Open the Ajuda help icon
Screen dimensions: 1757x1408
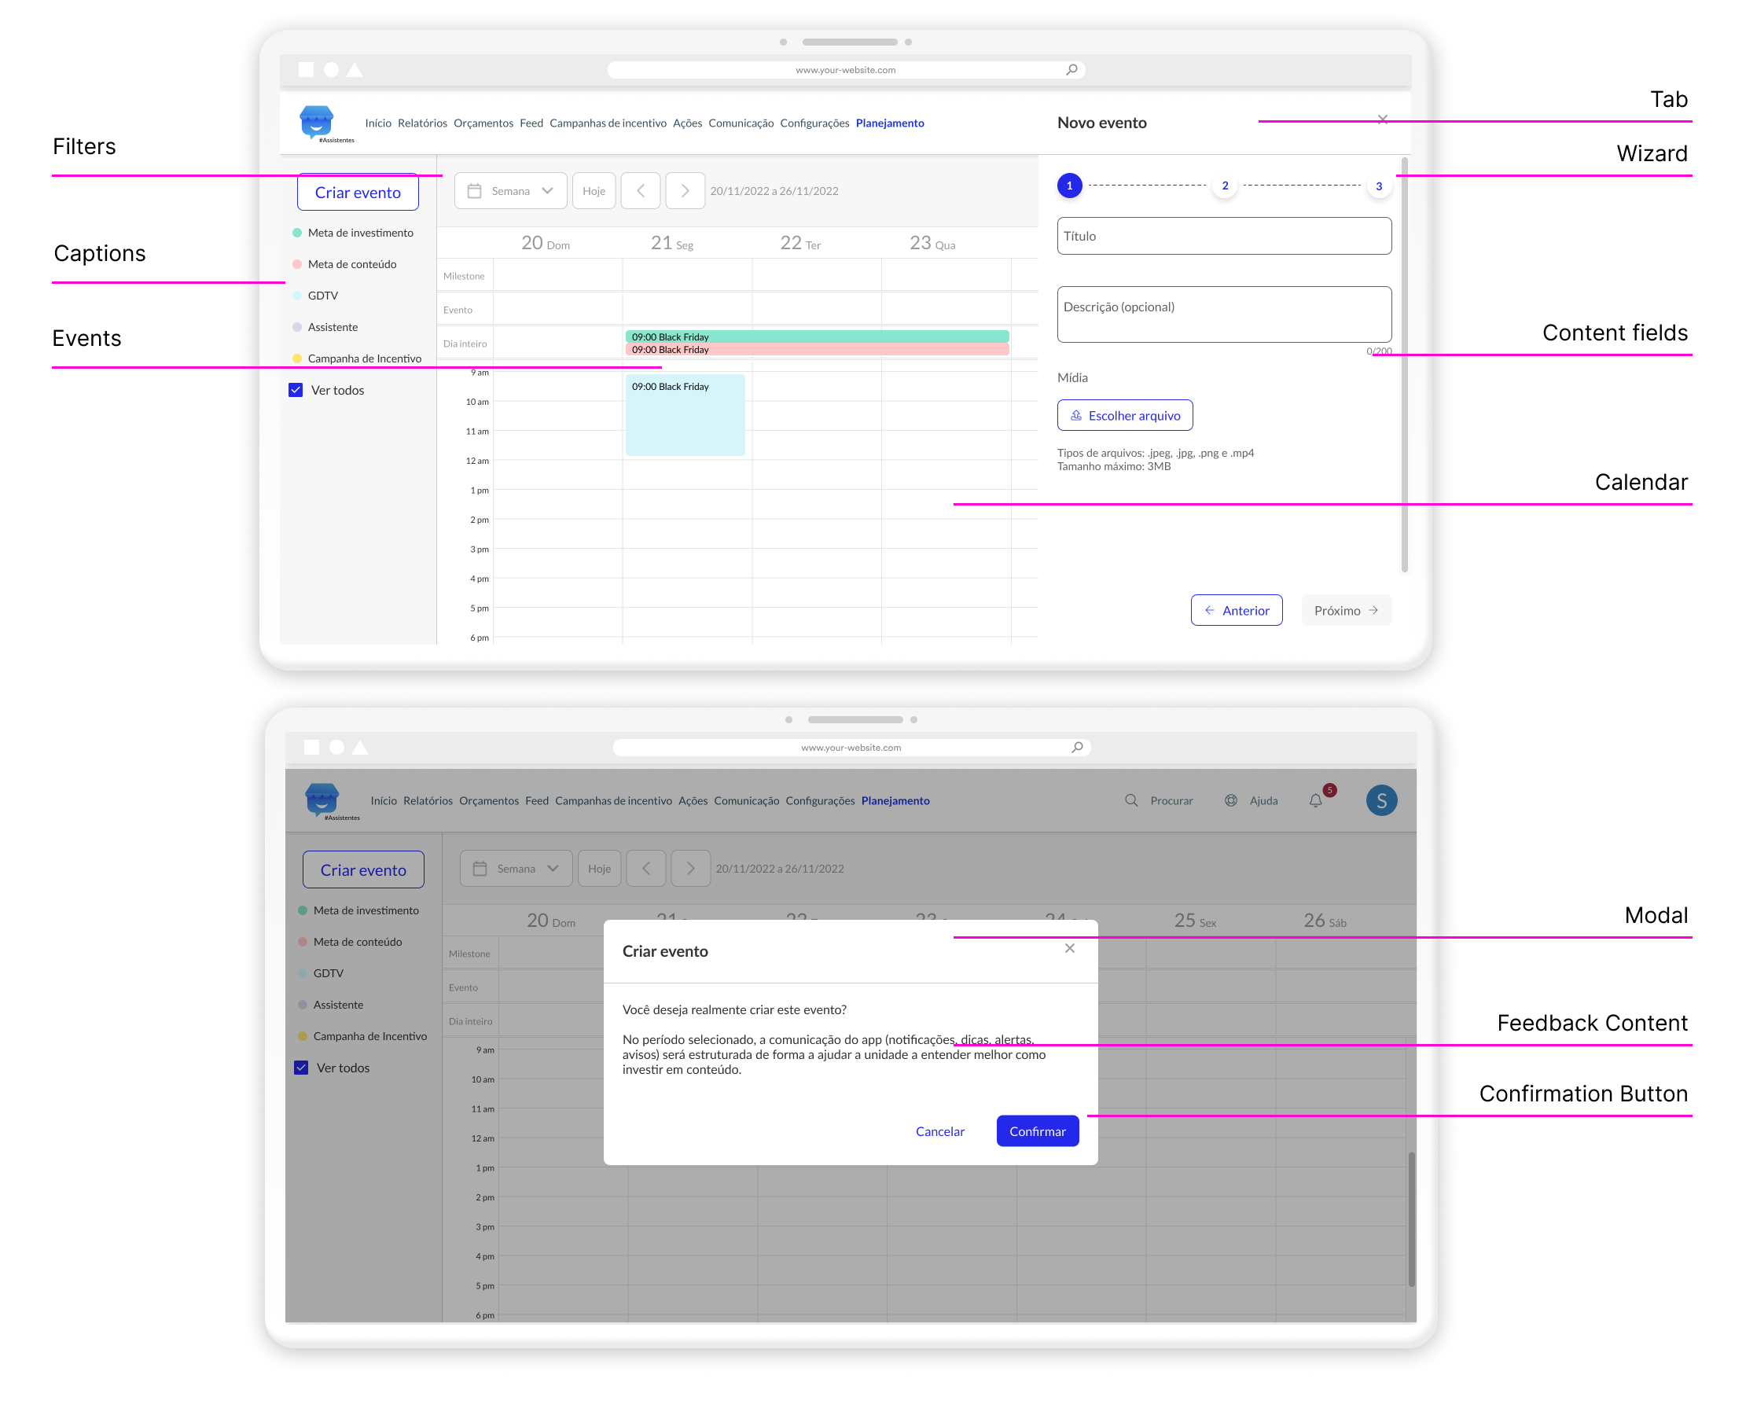coord(1230,801)
